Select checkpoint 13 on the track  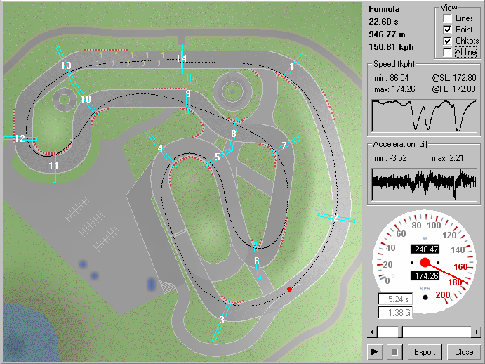click(66, 65)
